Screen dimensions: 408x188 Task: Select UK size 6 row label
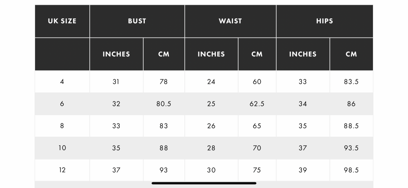coord(62,104)
